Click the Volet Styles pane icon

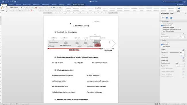[x=179, y=9]
